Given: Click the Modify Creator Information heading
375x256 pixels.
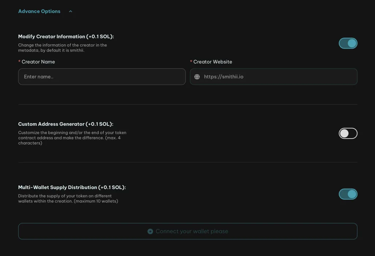Looking at the screenshot, I should click(x=66, y=37).
